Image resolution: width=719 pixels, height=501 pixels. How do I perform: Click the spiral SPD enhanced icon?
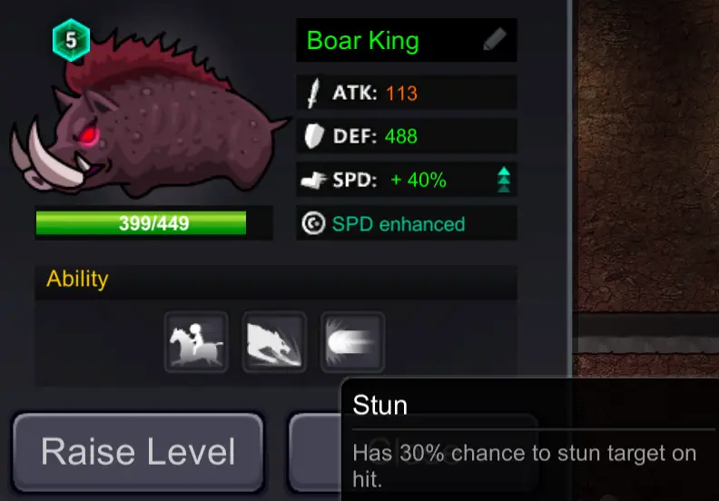click(313, 223)
